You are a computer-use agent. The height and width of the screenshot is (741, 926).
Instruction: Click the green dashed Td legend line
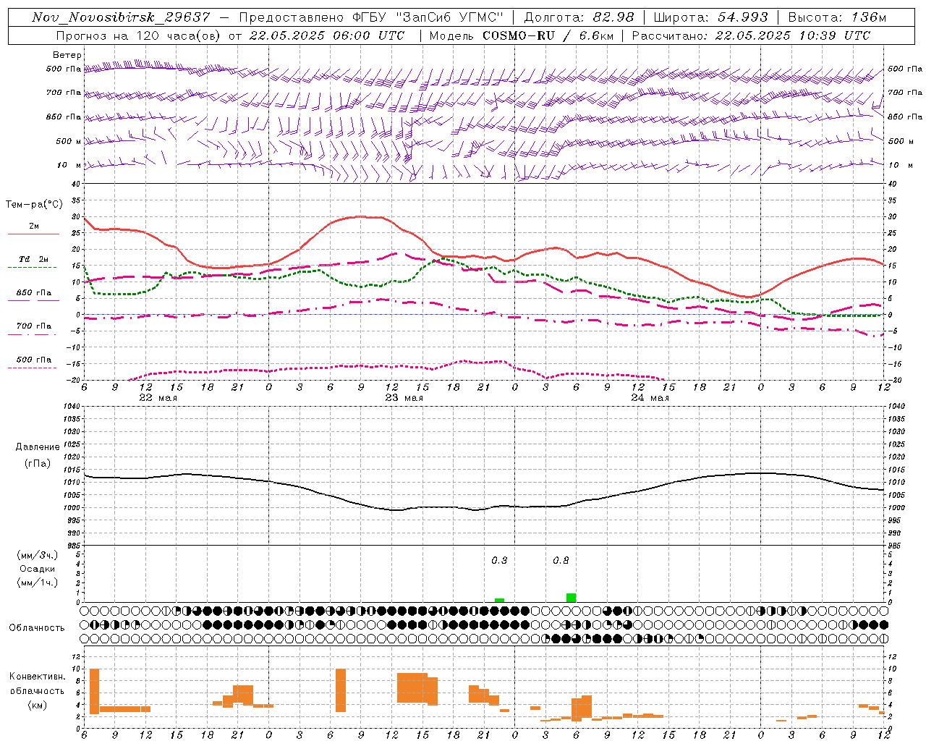tap(33, 268)
